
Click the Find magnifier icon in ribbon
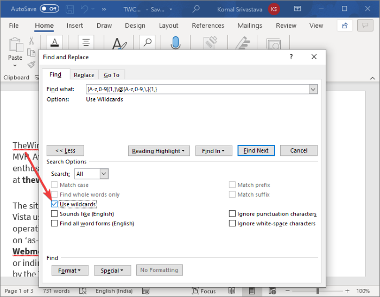coord(147,42)
